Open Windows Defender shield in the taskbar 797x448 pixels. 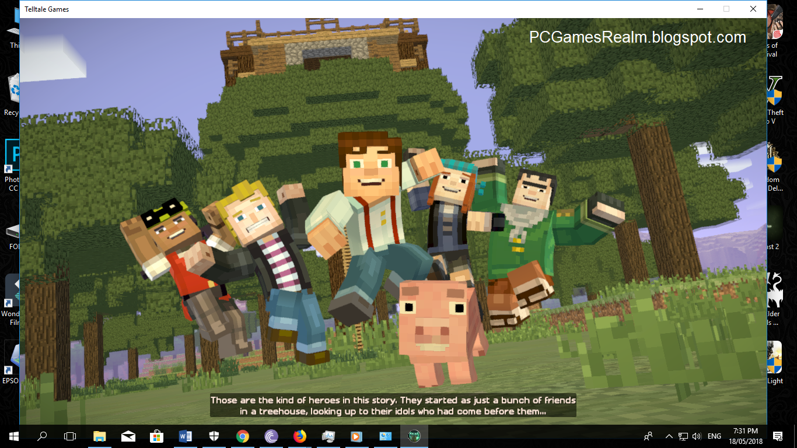pyautogui.click(x=214, y=436)
